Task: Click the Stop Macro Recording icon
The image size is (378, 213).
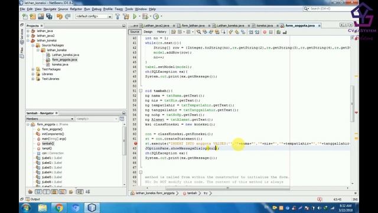Action: pyautogui.click(x=271, y=32)
